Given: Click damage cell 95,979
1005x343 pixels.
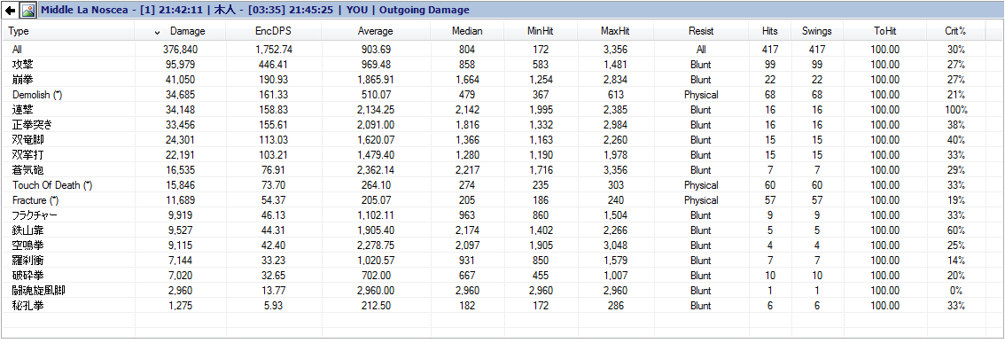Looking at the screenshot, I should click(x=180, y=64).
